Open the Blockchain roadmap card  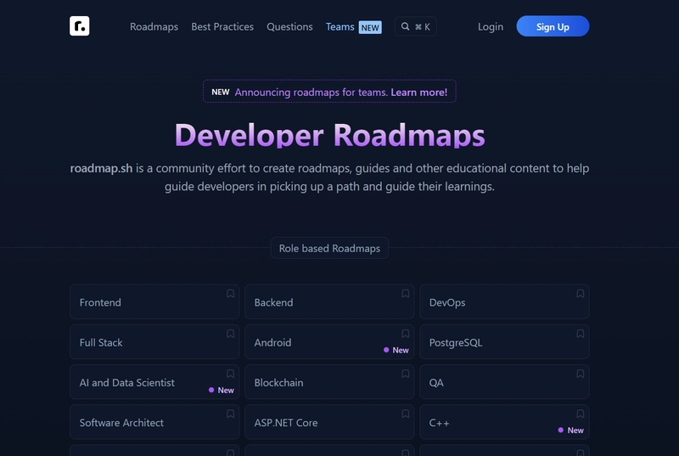point(329,382)
